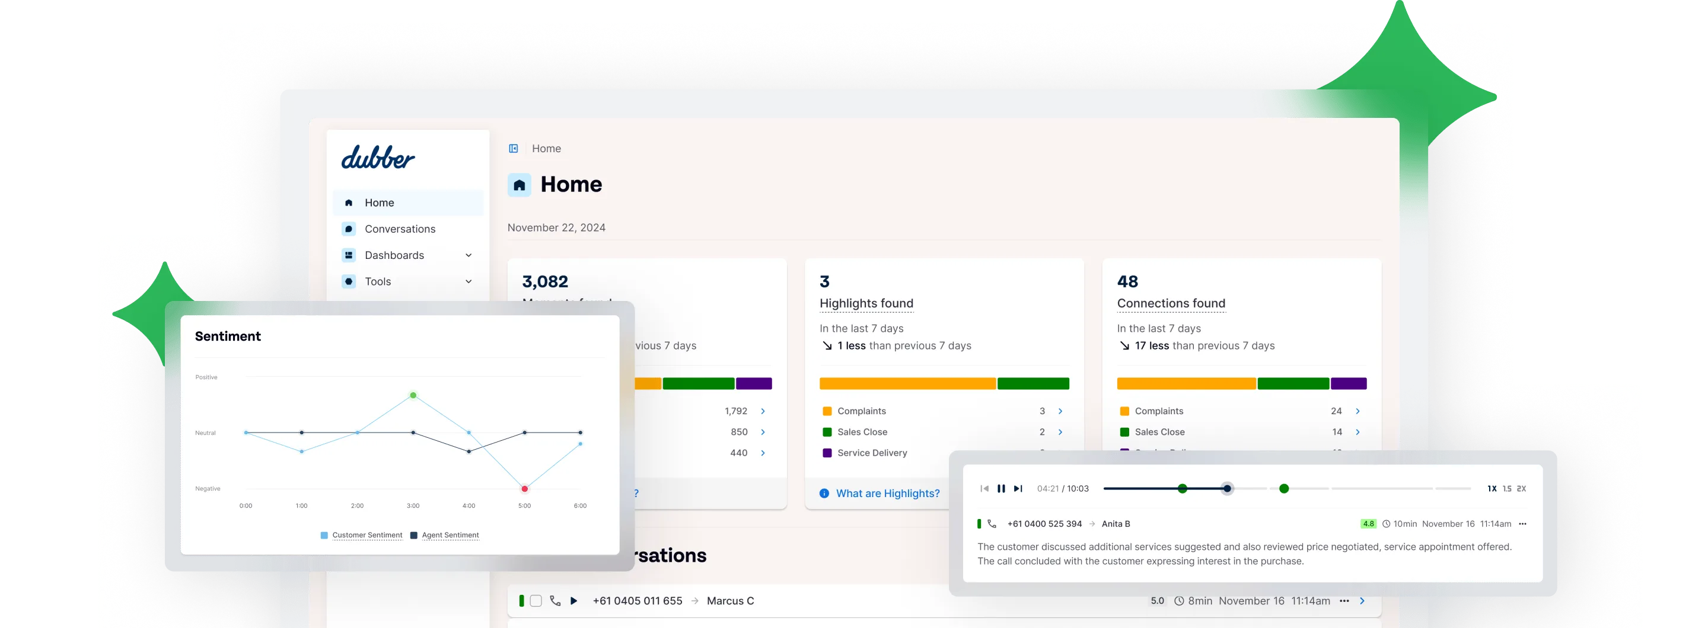Open Home in the sidebar
The image size is (1708, 628).
(408, 203)
